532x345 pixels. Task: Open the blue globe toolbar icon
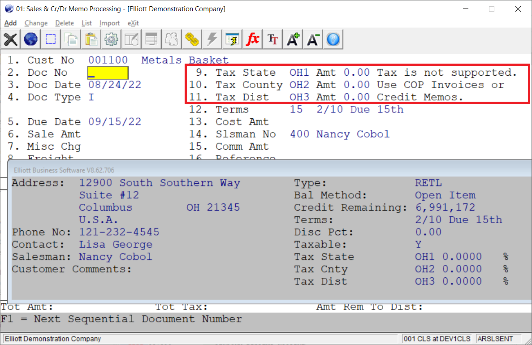click(x=30, y=39)
